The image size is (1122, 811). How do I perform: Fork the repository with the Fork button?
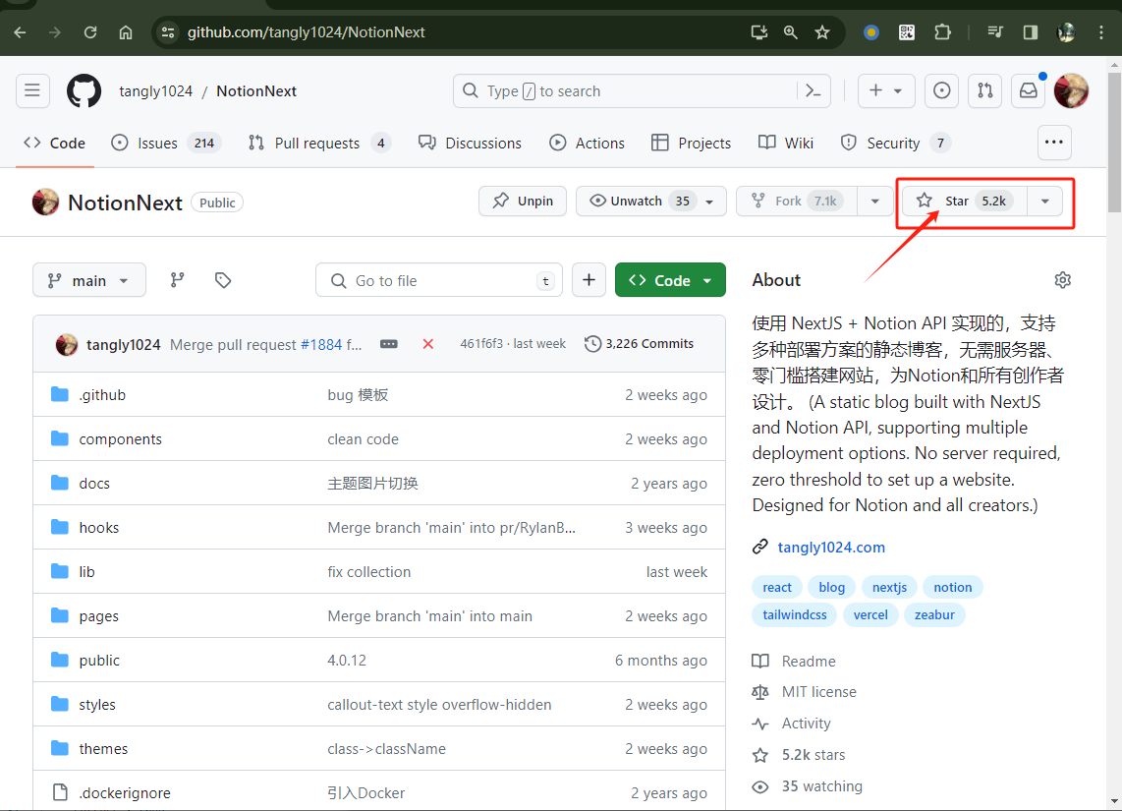pos(797,202)
